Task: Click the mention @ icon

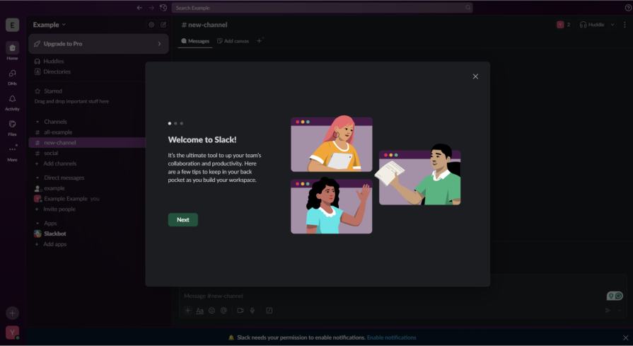Action: pyautogui.click(x=223, y=311)
